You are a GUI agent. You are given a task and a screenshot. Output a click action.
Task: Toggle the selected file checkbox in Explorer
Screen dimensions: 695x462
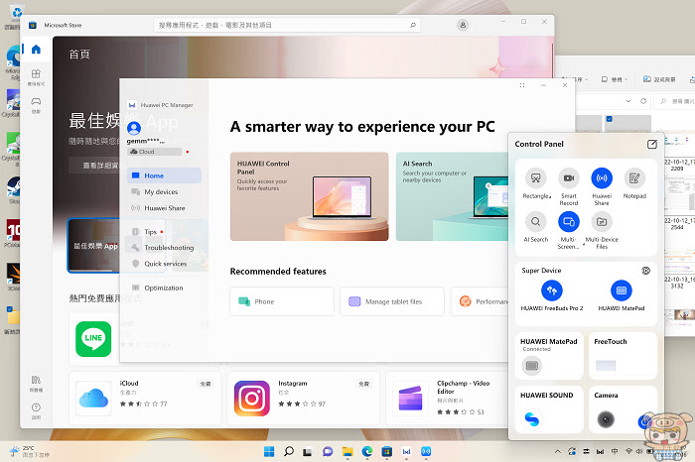click(609, 119)
